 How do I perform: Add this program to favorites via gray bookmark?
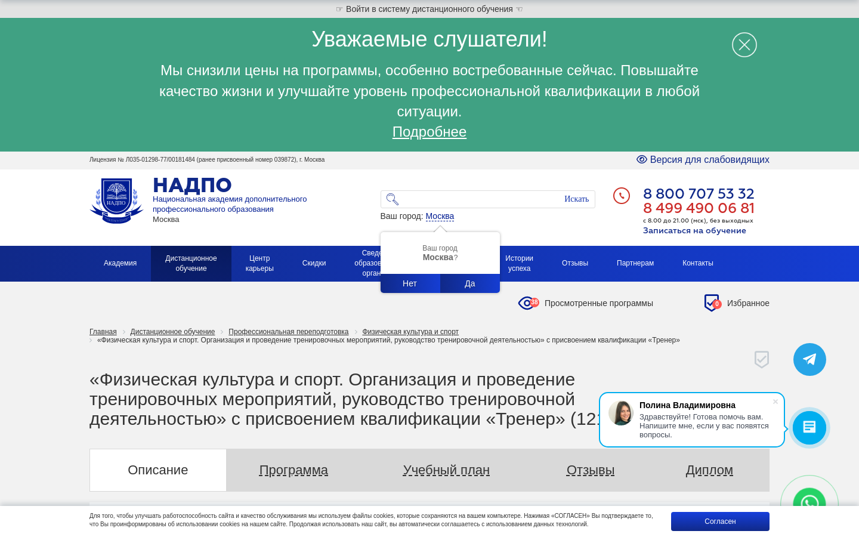point(762,359)
